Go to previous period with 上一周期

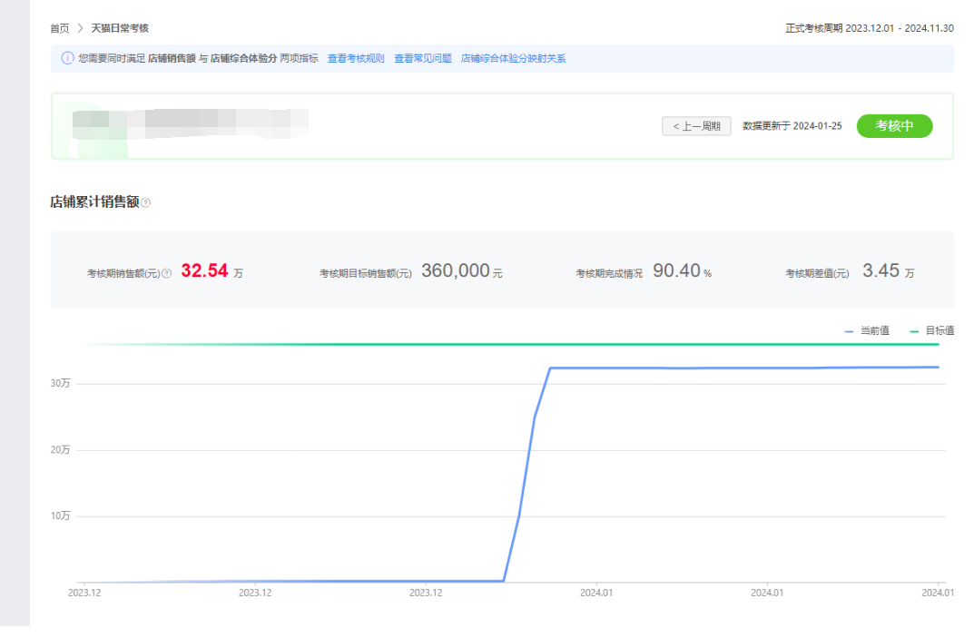click(696, 126)
